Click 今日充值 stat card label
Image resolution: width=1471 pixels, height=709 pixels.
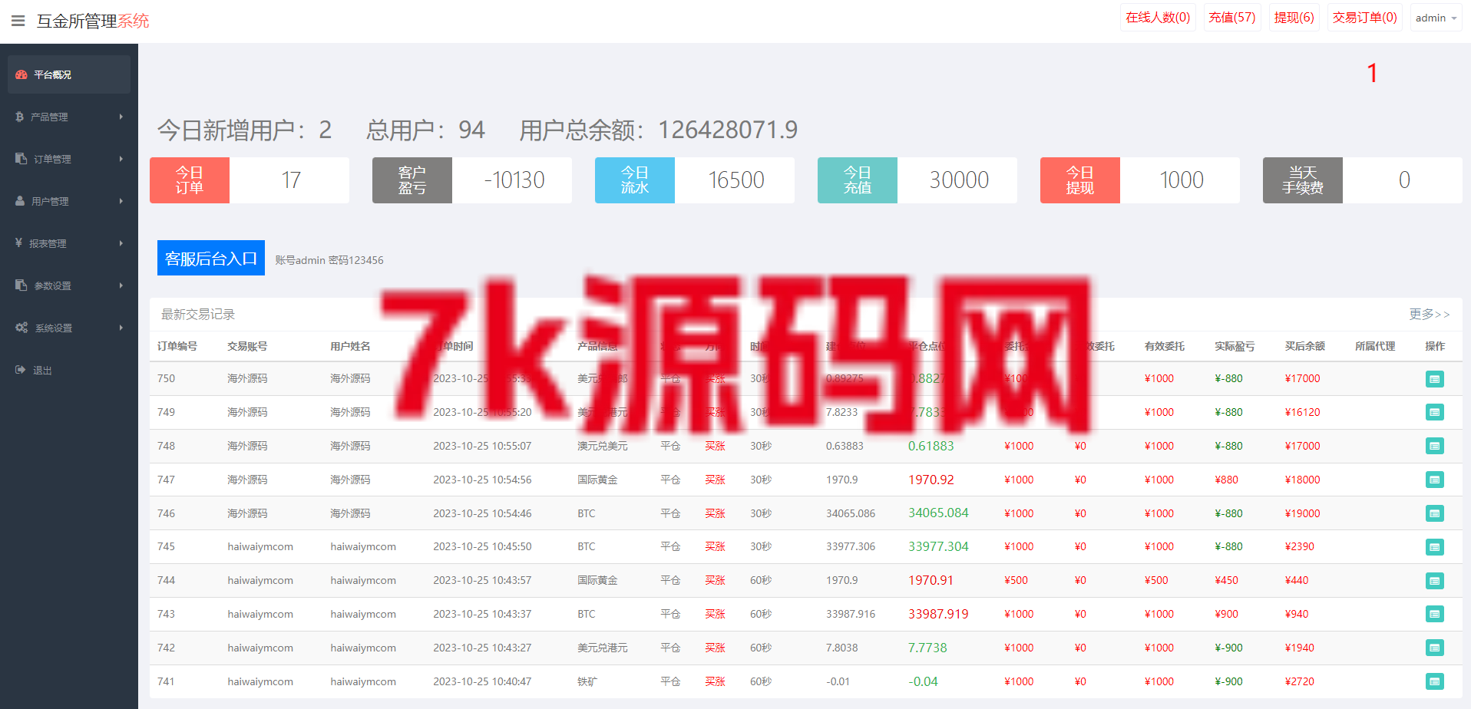[x=858, y=180]
